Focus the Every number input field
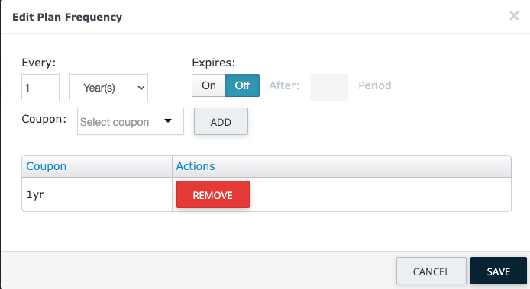 coord(40,88)
